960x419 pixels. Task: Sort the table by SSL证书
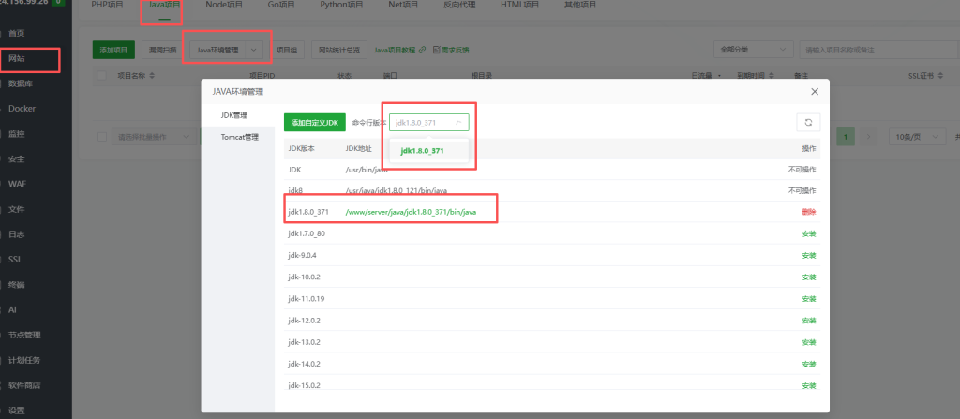(939, 76)
